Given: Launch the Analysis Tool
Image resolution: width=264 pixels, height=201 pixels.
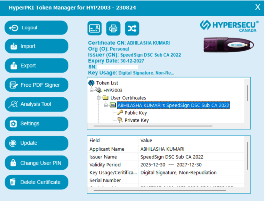Looking at the screenshot, I should (36, 104).
